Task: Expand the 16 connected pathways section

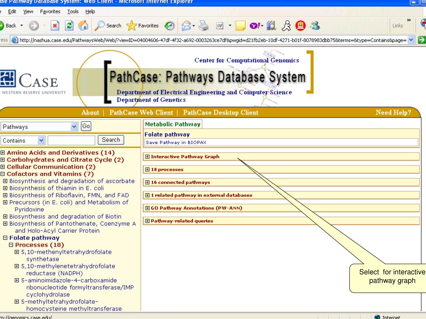Action: [147, 182]
